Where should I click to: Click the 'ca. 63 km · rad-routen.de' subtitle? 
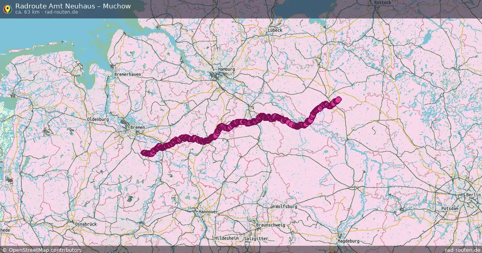click(47, 12)
